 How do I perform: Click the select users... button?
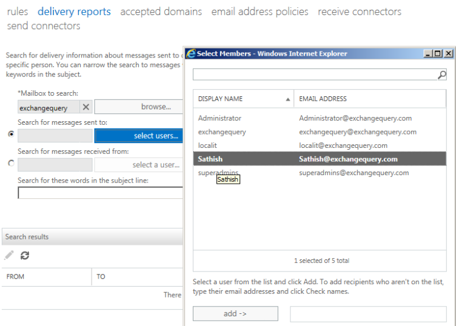[x=139, y=136]
